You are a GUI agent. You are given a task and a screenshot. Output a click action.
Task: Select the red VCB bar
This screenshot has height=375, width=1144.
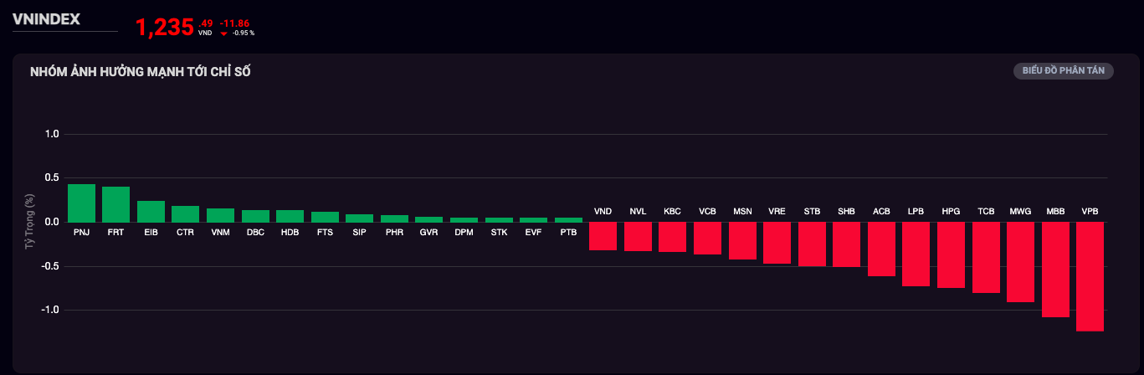point(707,238)
